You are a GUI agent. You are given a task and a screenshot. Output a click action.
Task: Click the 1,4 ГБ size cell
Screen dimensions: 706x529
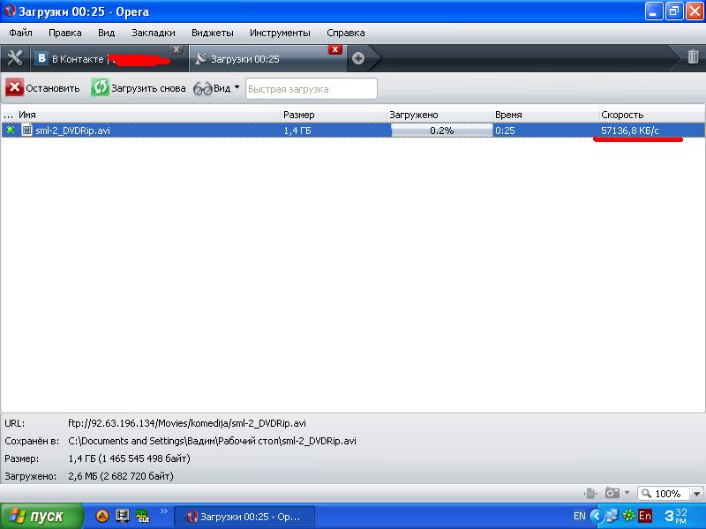(297, 130)
